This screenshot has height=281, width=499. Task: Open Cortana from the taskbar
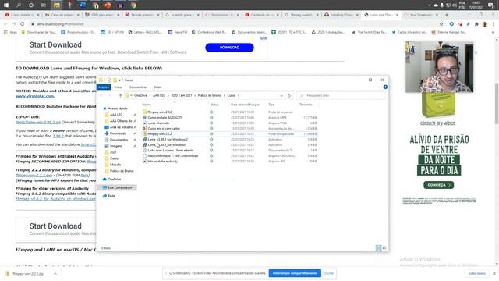[x=31, y=5]
